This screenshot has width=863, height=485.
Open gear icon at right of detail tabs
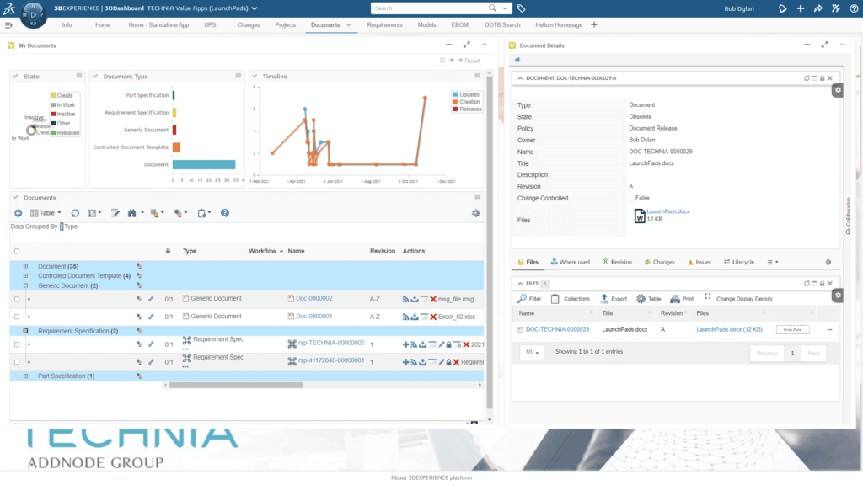click(828, 263)
